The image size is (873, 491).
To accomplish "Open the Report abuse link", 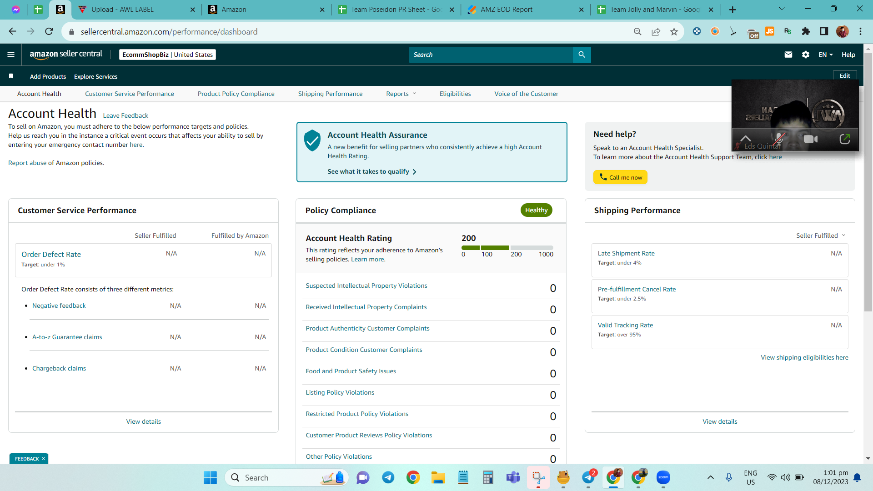I will tap(27, 163).
